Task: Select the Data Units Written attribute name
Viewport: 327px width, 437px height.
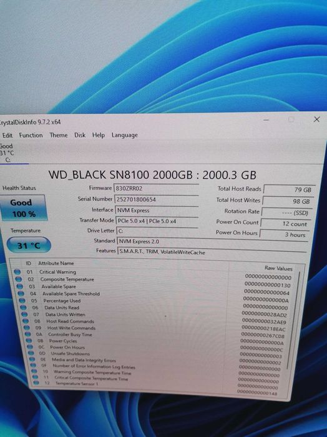Action: point(65,314)
